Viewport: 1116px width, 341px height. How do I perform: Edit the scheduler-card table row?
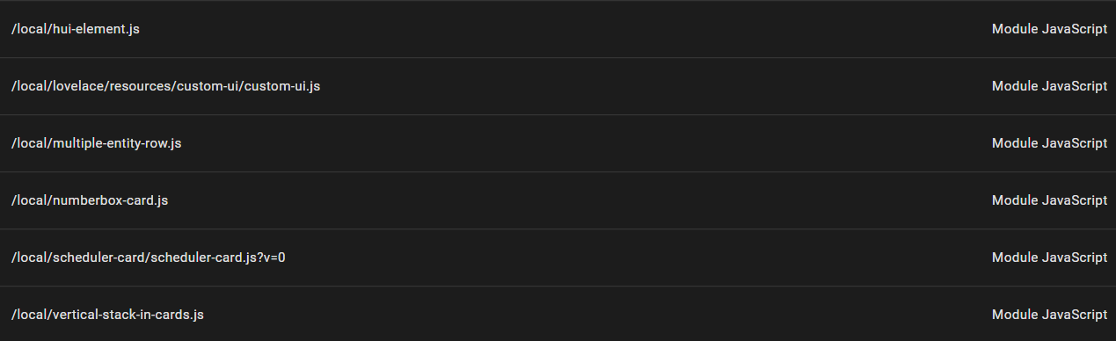point(558,258)
